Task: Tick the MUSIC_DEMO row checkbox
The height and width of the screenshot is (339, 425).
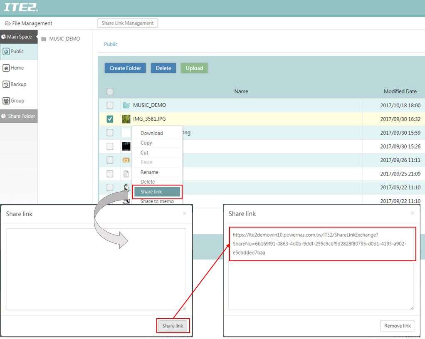Action: (110, 105)
